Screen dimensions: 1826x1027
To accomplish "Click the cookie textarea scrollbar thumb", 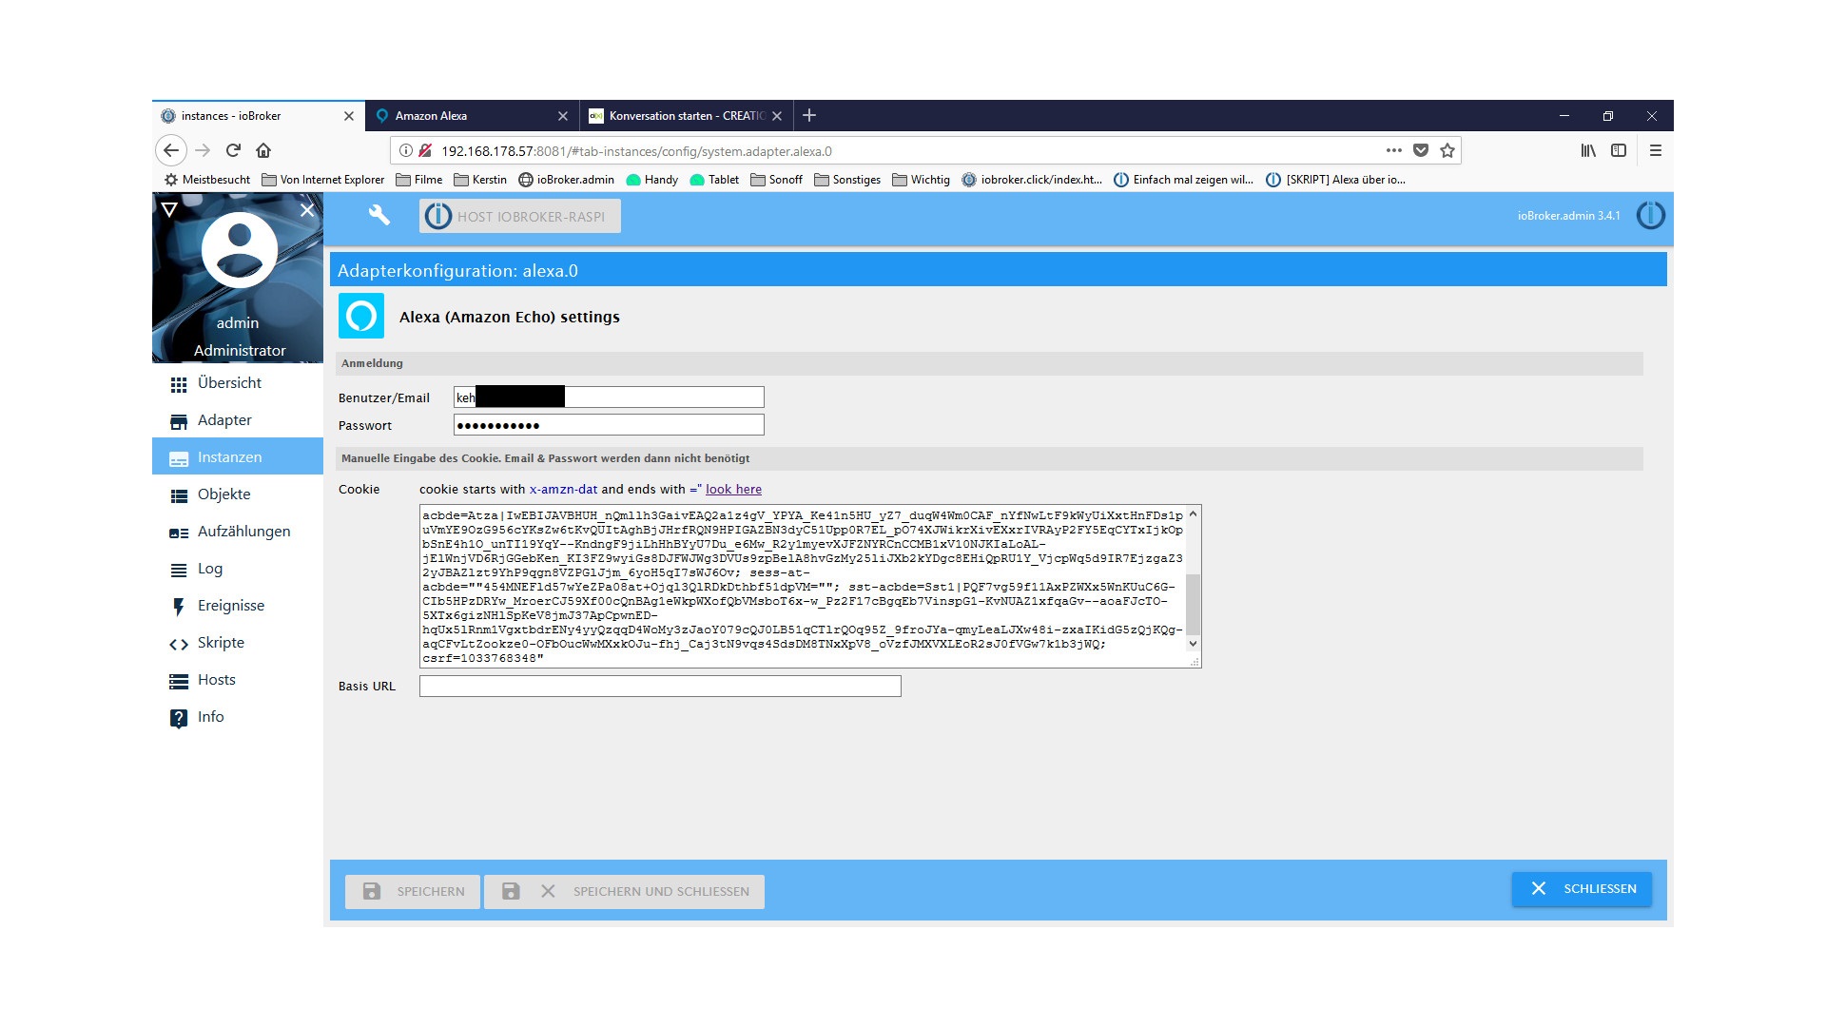I will coord(1193,604).
